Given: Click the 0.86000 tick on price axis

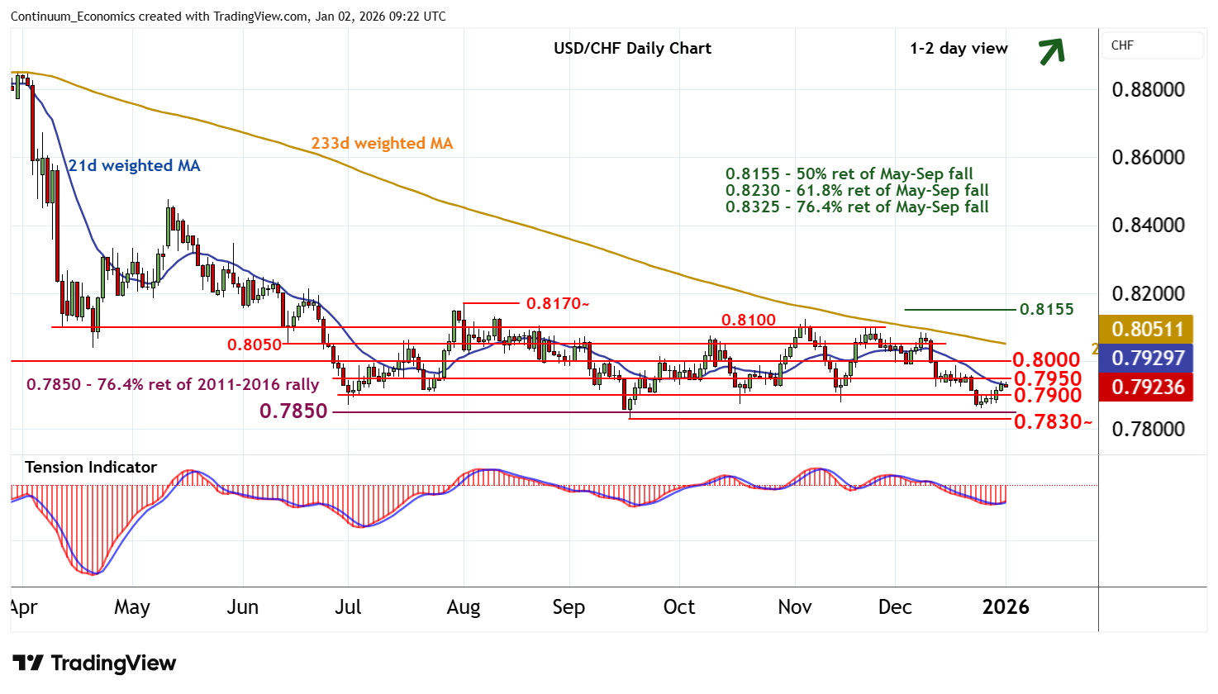Looking at the screenshot, I should 1148,157.
